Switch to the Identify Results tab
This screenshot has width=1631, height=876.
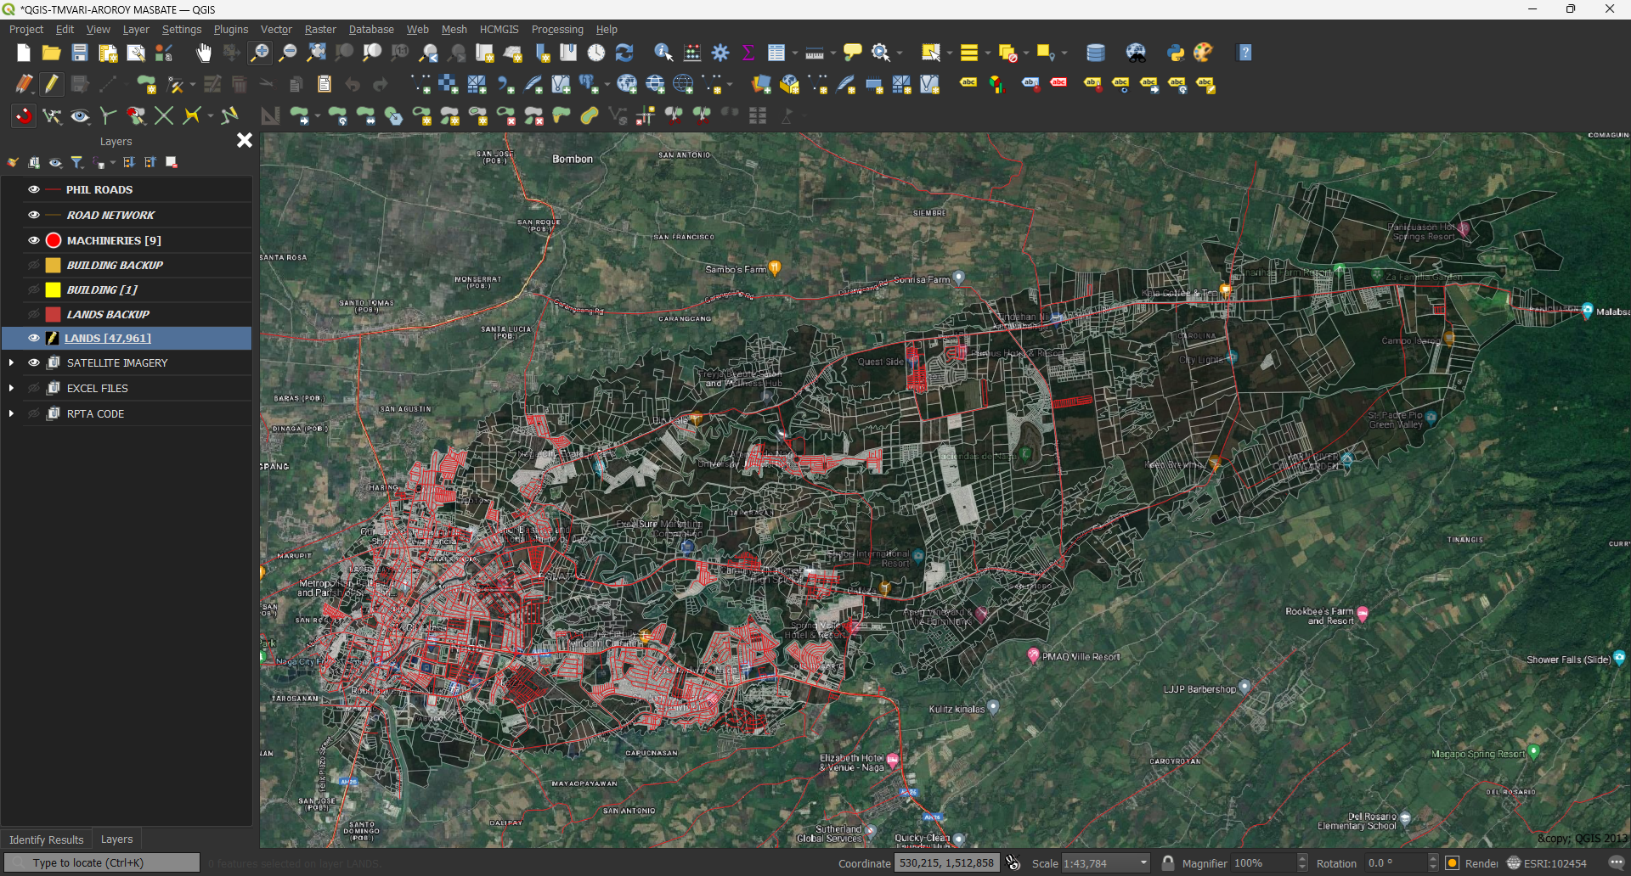(x=47, y=839)
